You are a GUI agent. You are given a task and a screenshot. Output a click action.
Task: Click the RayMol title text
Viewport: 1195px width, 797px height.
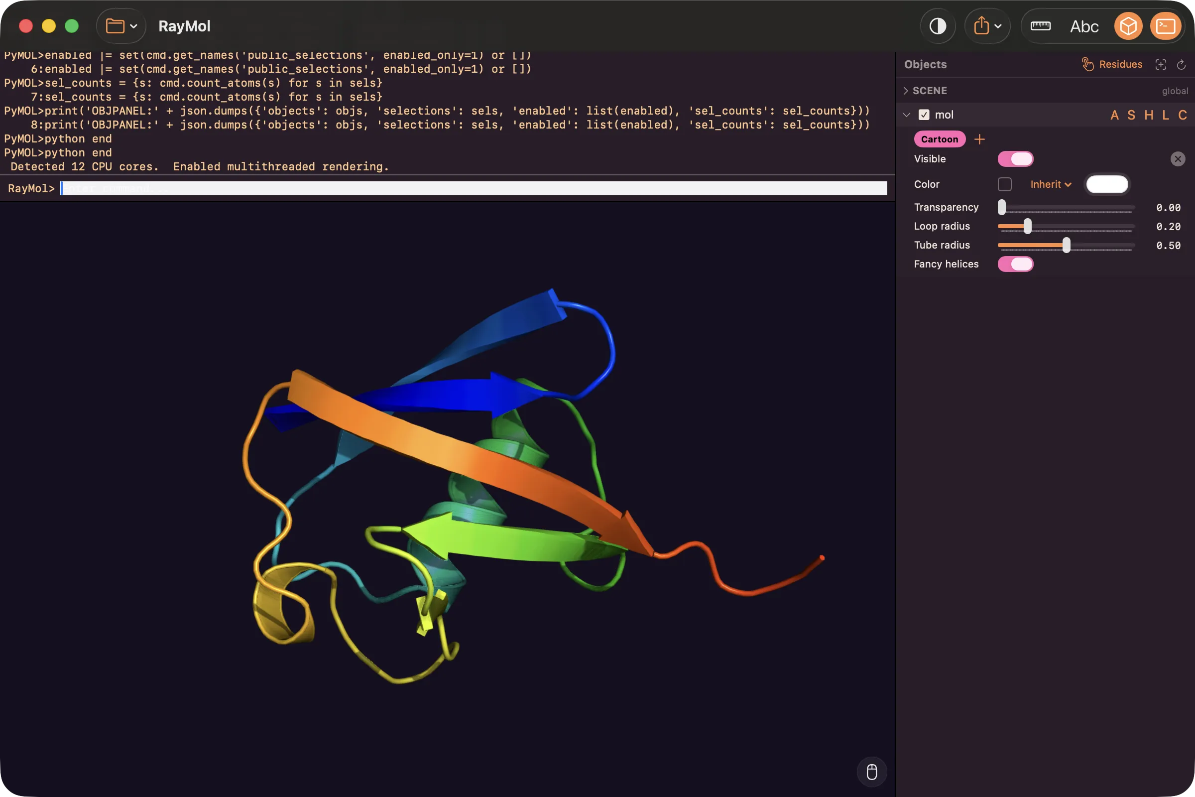coord(184,26)
